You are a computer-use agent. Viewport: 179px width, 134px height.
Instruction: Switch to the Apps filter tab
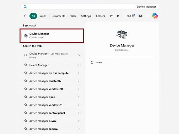coord(43,16)
